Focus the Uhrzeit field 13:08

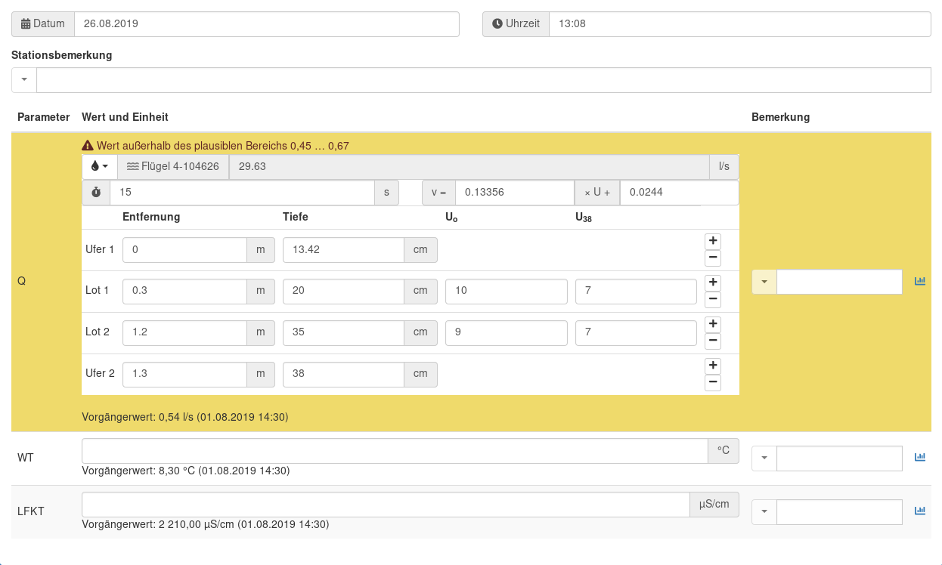coord(740,23)
